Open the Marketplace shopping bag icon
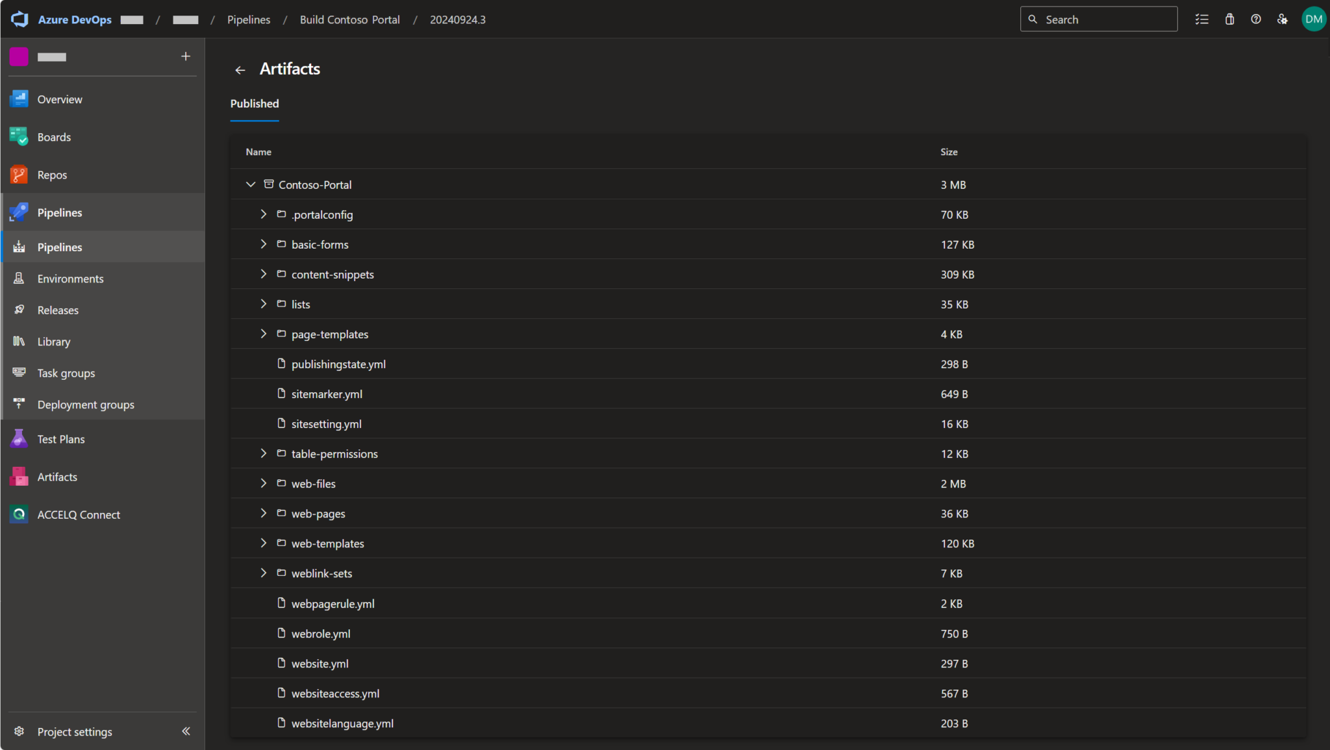Viewport: 1330px width, 750px height. tap(1229, 19)
